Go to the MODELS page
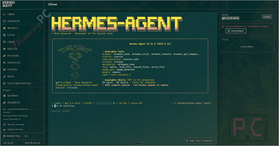 pyautogui.click(x=13, y=28)
